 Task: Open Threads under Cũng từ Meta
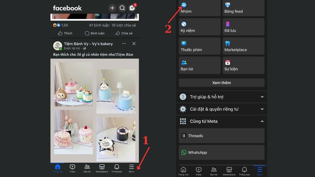(x=221, y=136)
